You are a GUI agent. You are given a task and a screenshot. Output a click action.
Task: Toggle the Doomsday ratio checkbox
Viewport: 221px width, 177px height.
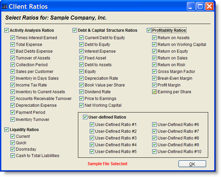point(12,149)
